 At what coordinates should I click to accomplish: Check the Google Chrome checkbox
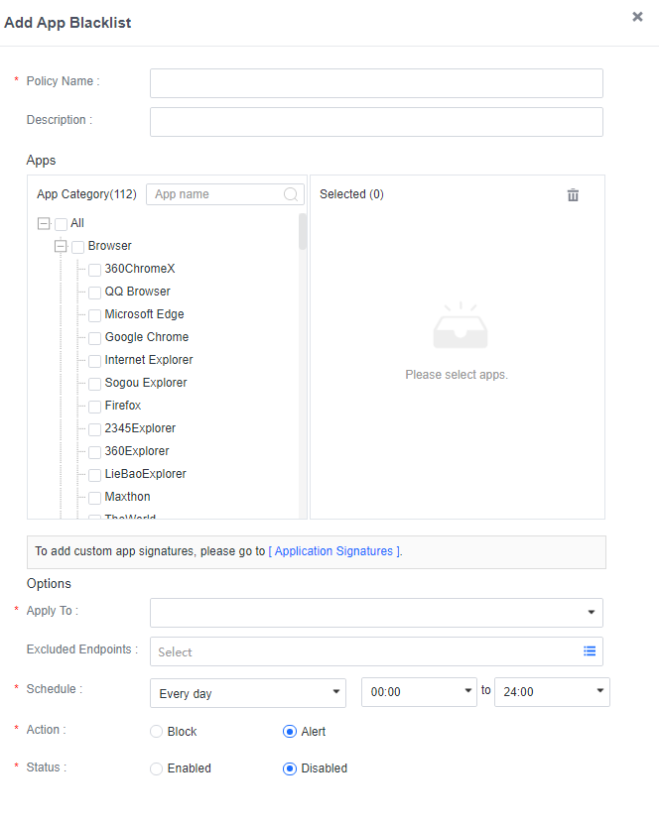pyautogui.click(x=94, y=338)
